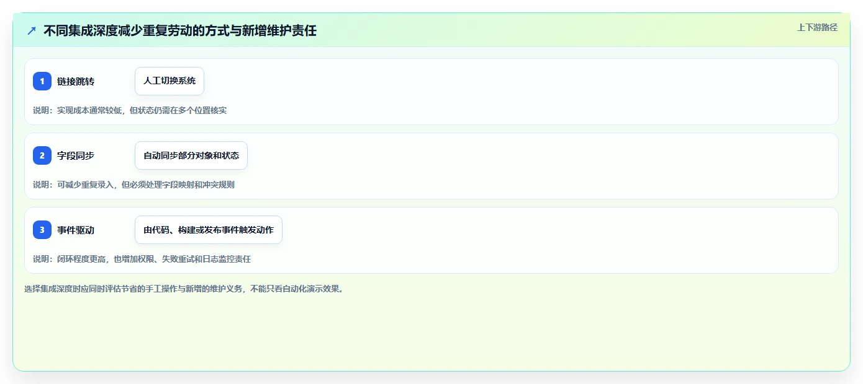This screenshot has height=384, width=863.
Task: Click the 上下游路径 label in header
Action: click(817, 27)
